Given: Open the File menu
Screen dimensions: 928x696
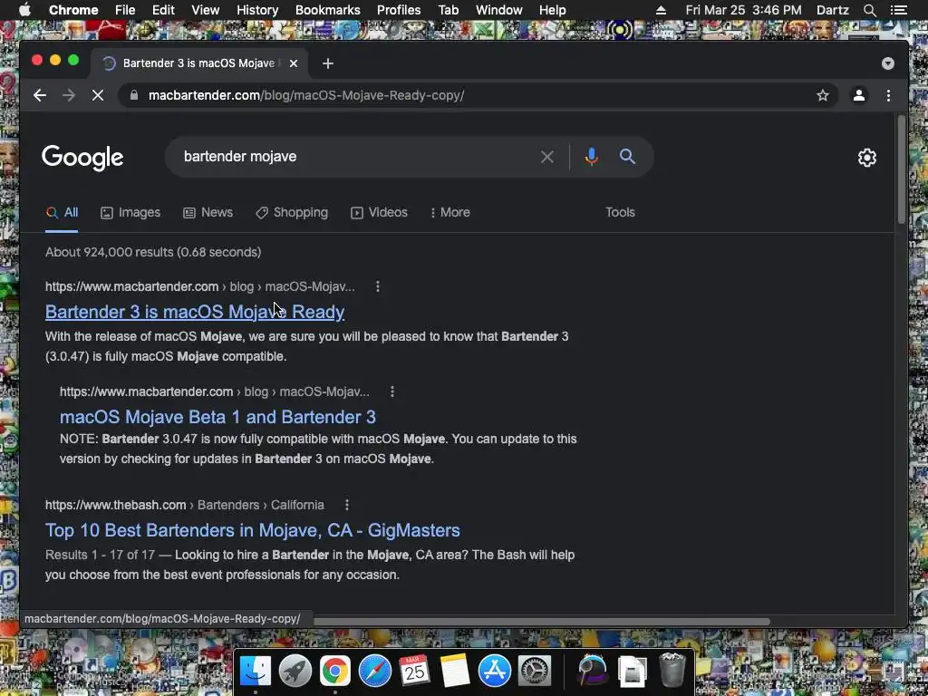Looking at the screenshot, I should [x=125, y=10].
